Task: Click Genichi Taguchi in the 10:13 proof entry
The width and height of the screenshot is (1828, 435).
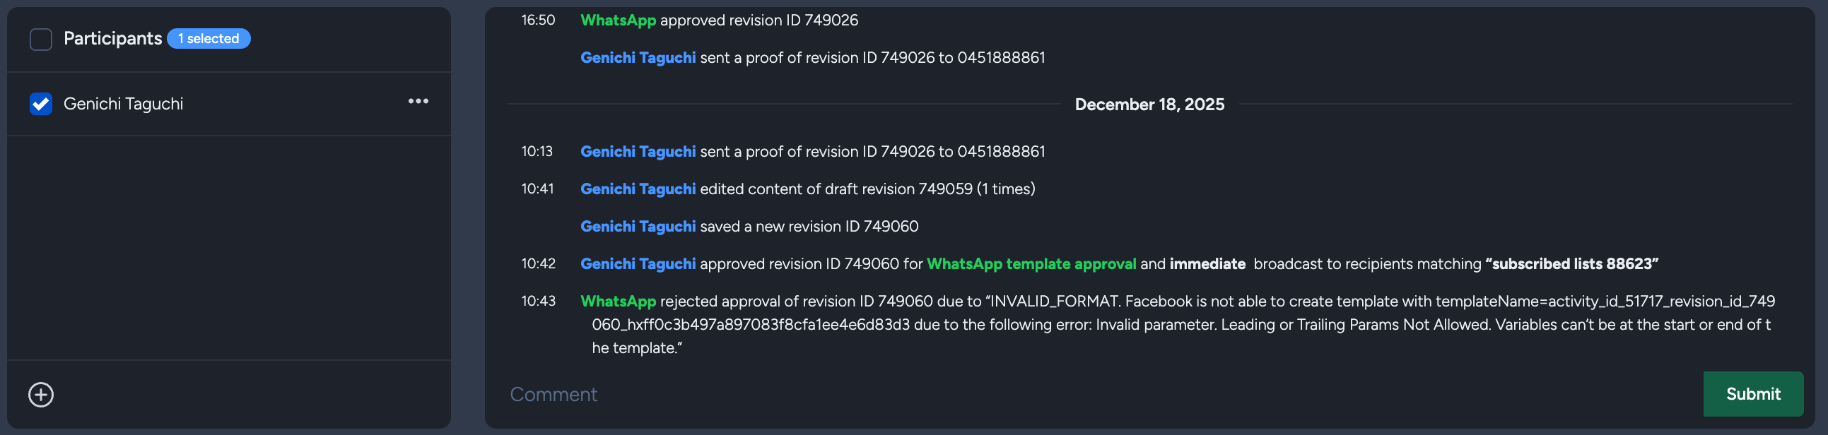Action: click(x=637, y=151)
